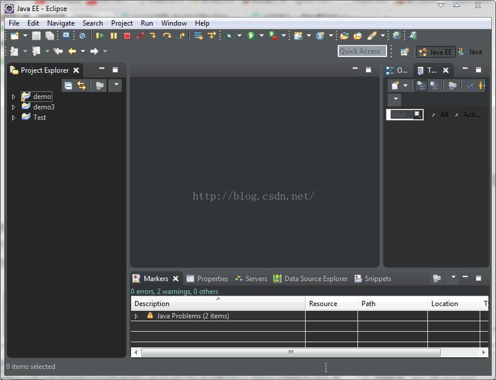Click the Last Edit Location icon
Viewport: 496px width, 380px height.
coord(58,51)
